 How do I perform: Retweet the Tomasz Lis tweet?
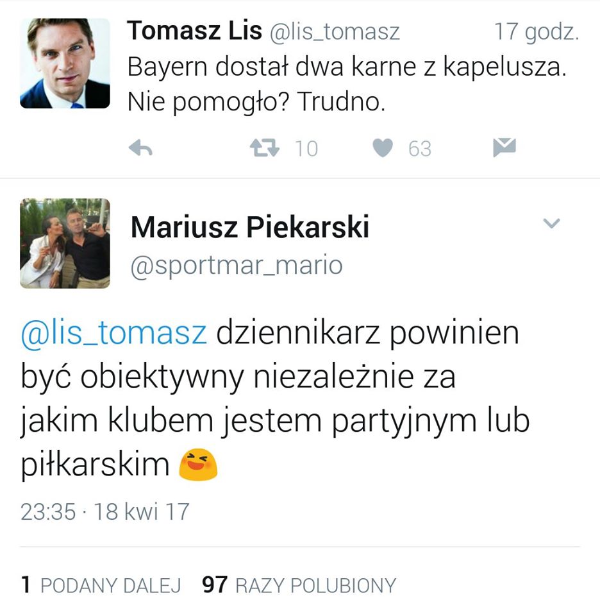pos(264,149)
